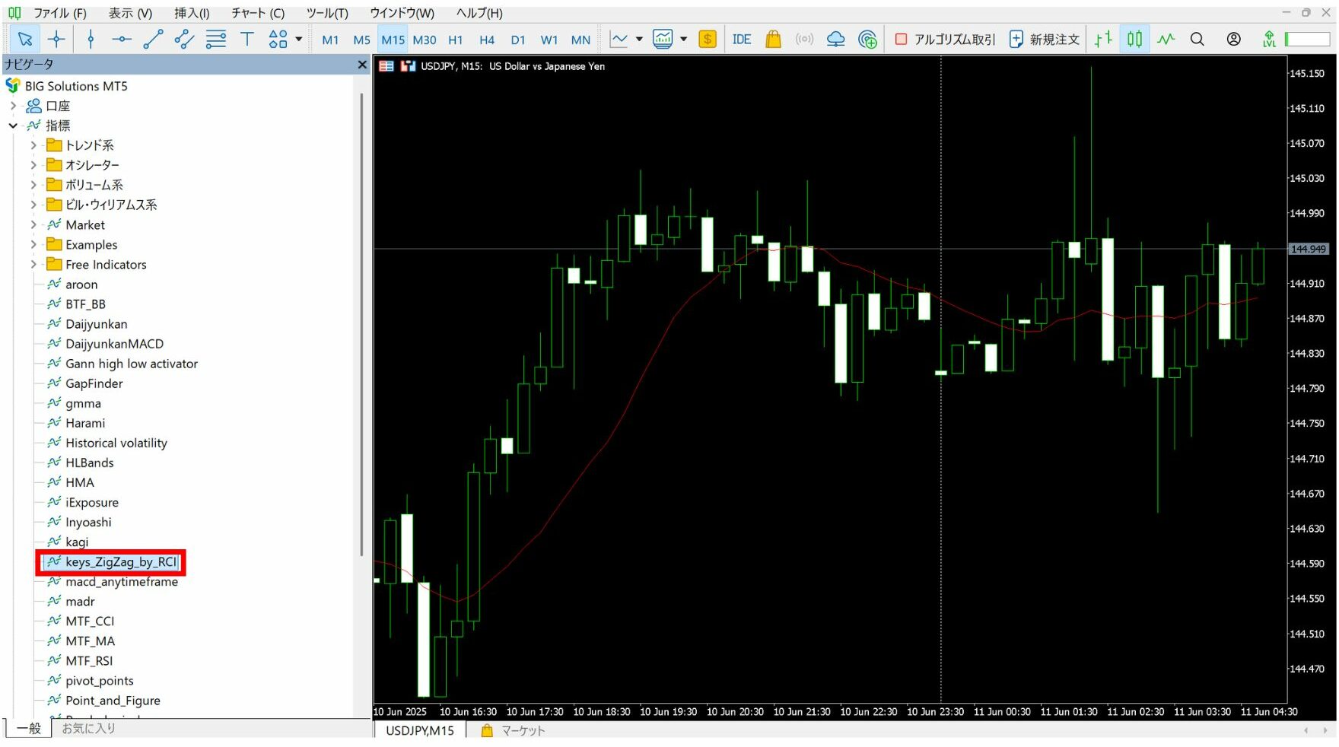Open the shapes tool dropdown arrow

point(299,40)
